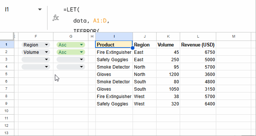
Task: Select column J header
Action: (144, 36)
